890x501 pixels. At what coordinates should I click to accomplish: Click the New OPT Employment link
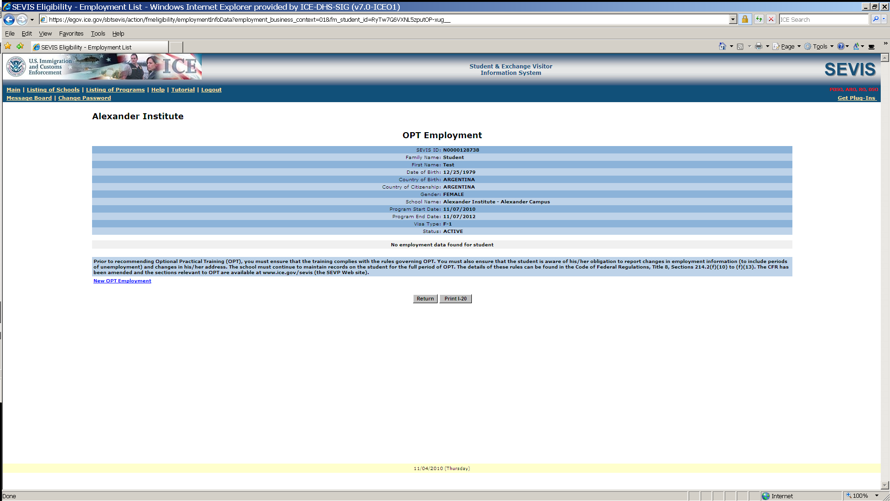coord(122,281)
